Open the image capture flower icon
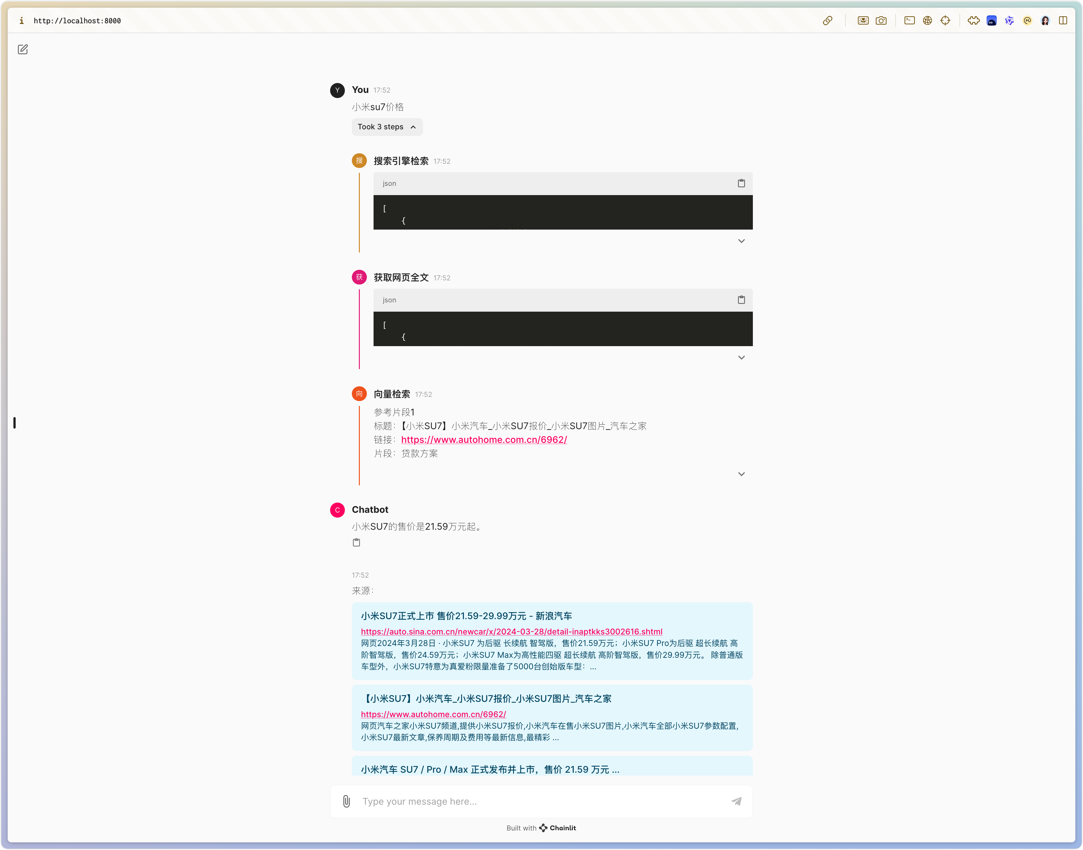Viewport: 1083px width, 850px height. 863,20
